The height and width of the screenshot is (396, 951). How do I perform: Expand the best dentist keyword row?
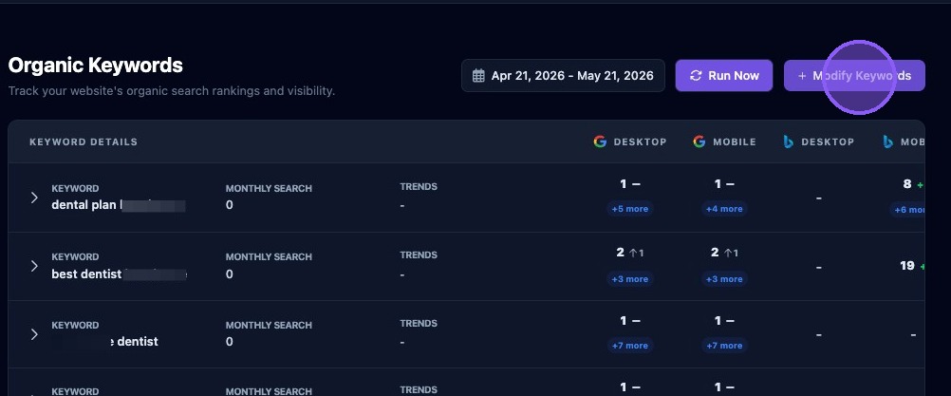[x=34, y=266]
